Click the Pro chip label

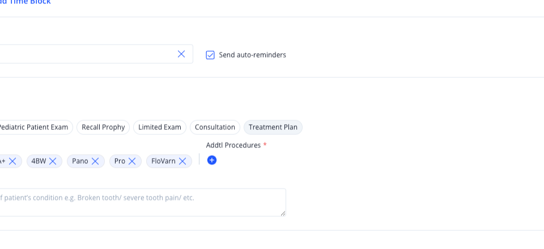[120, 161]
